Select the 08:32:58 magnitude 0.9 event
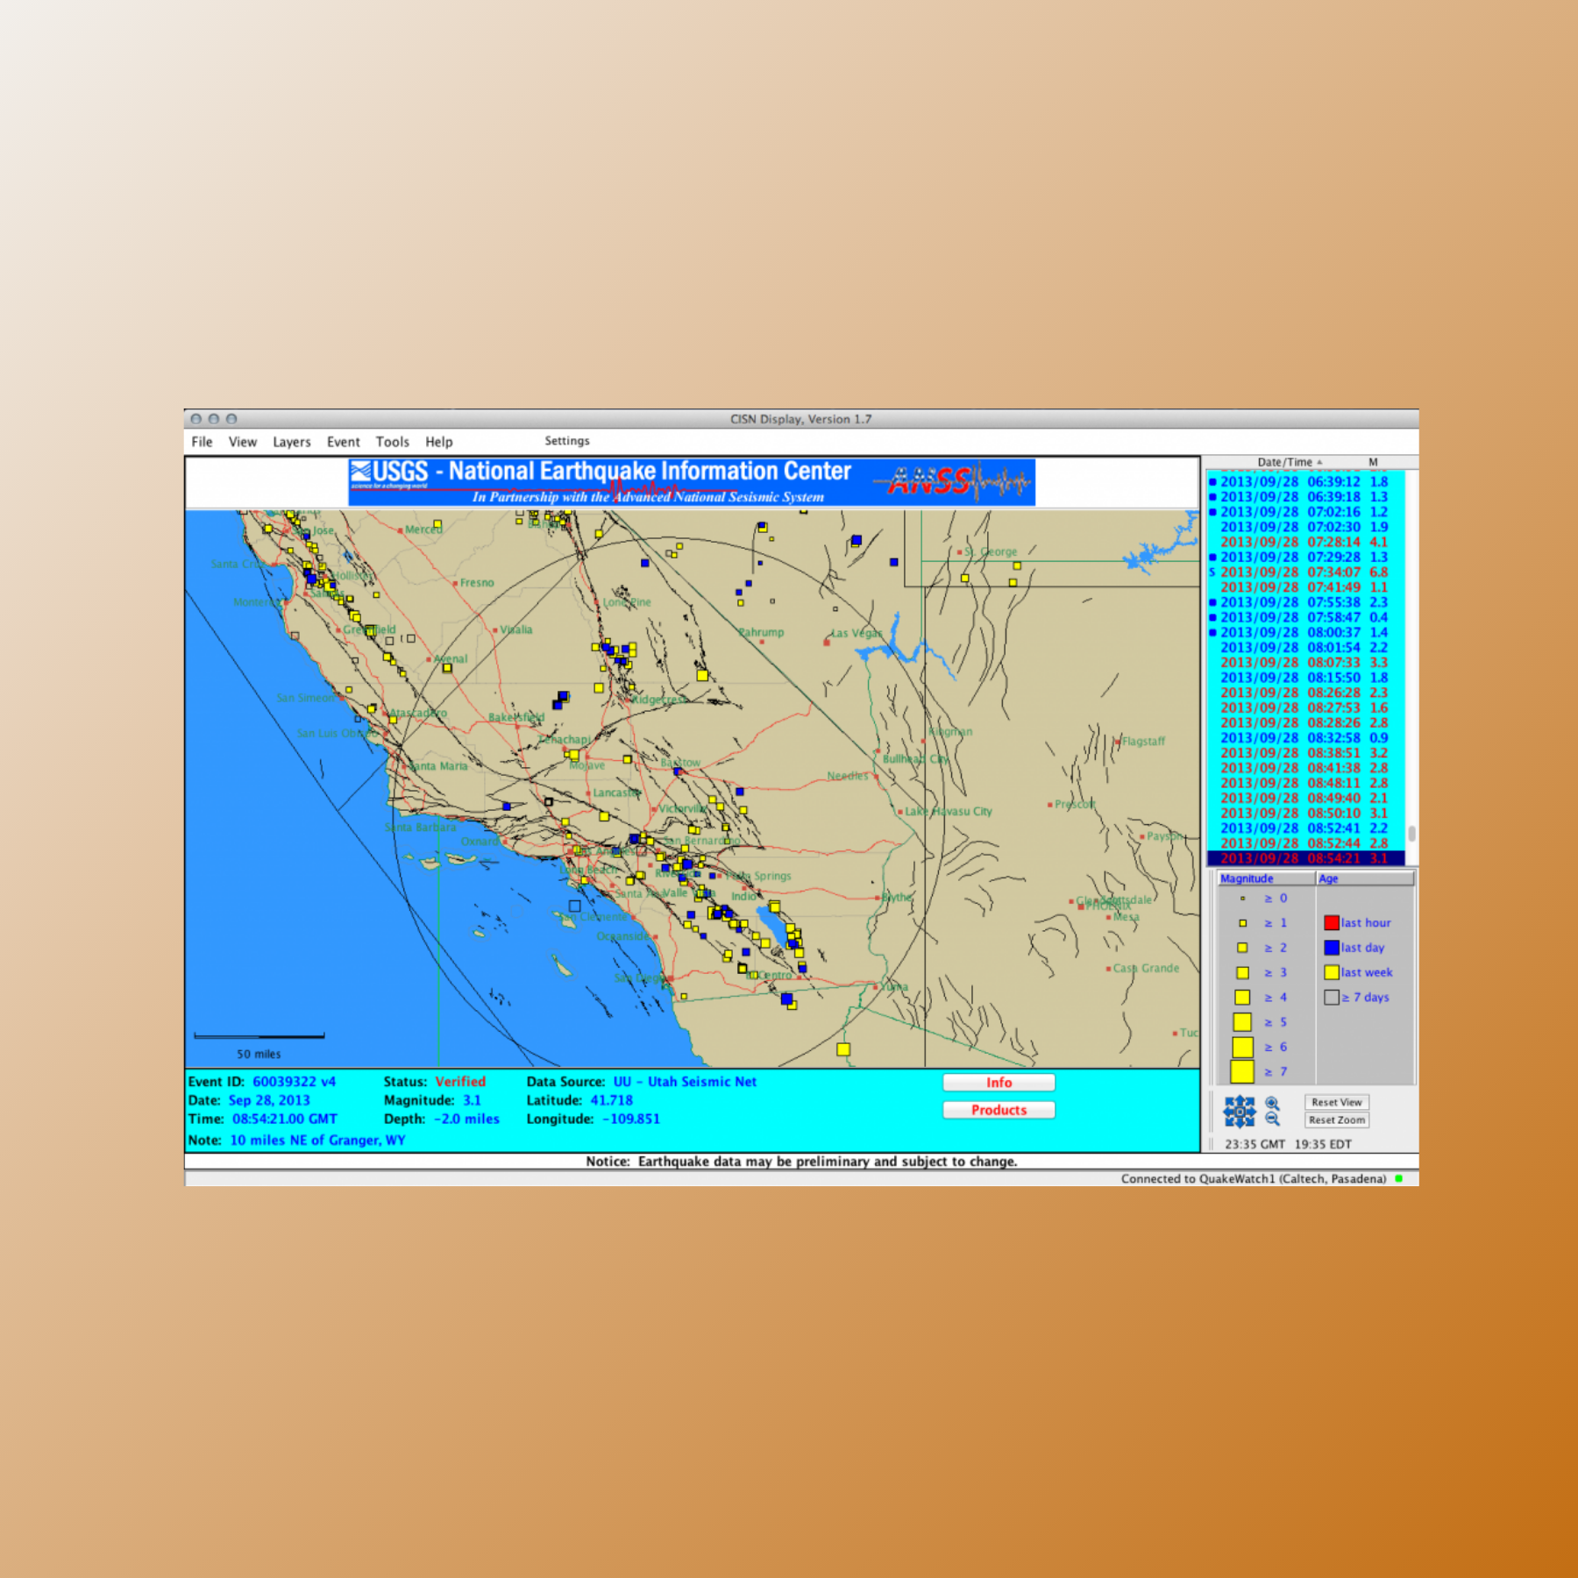Viewport: 1578px width, 1578px height. tap(1305, 738)
